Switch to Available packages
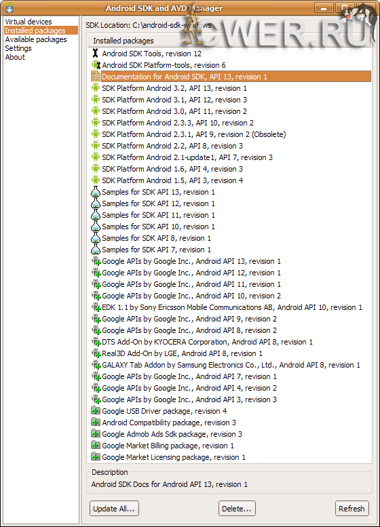This screenshot has height=527, width=380. point(36,39)
